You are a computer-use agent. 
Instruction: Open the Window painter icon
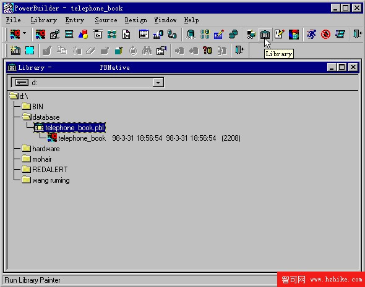click(x=69, y=35)
